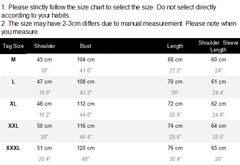The width and height of the screenshot is (240, 165).
Task: Click the Shoulder Sleeve Length header
Action: tap(218, 46)
